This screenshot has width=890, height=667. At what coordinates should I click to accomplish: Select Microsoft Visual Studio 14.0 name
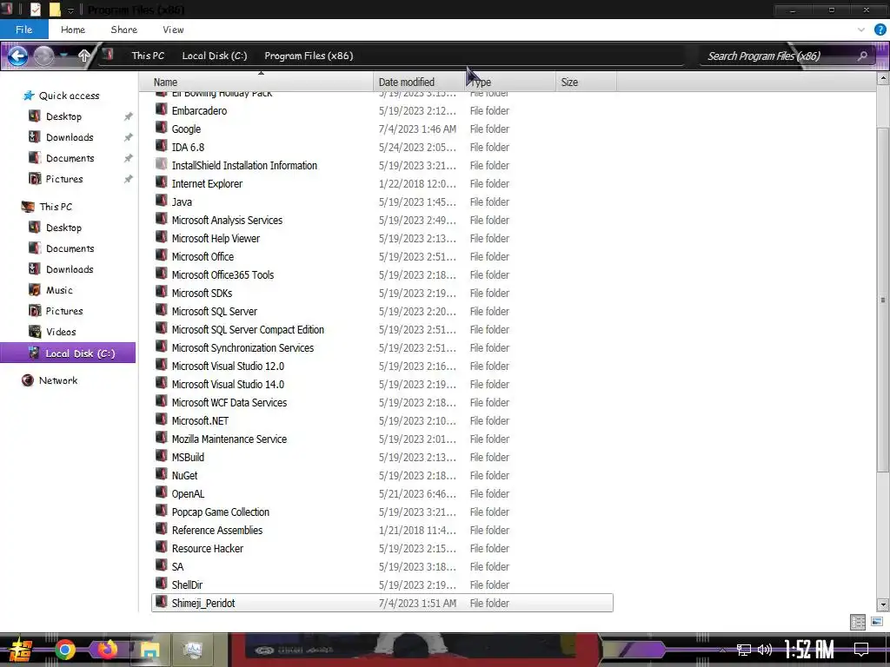click(x=229, y=384)
